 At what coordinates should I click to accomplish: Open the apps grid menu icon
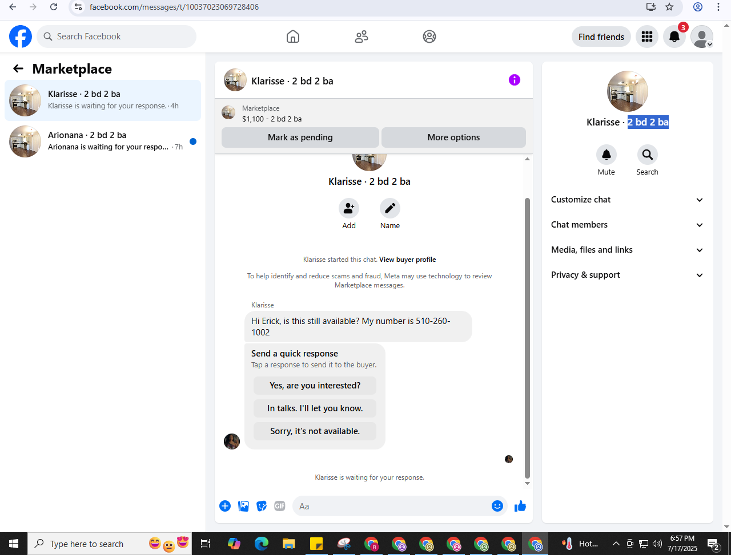click(647, 37)
